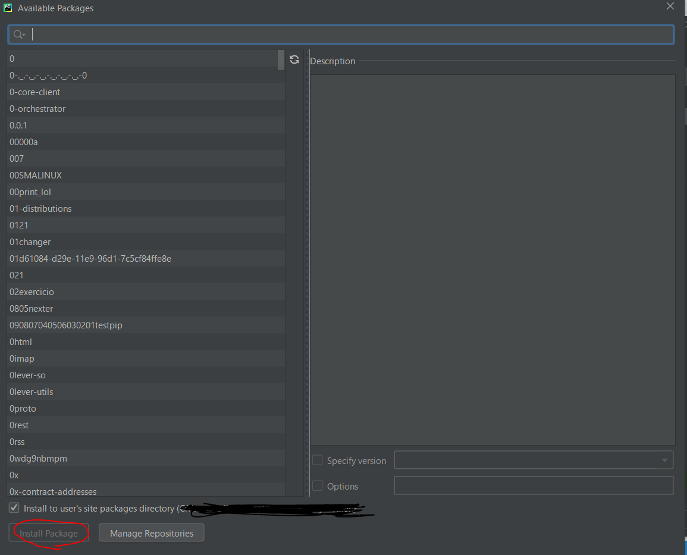This screenshot has width=687, height=555.
Task: Select the 0html package
Action: coord(146,341)
